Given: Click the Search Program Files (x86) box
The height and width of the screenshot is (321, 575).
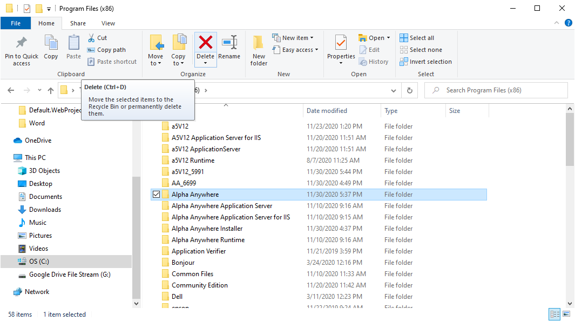Looking at the screenshot, I should [x=496, y=90].
